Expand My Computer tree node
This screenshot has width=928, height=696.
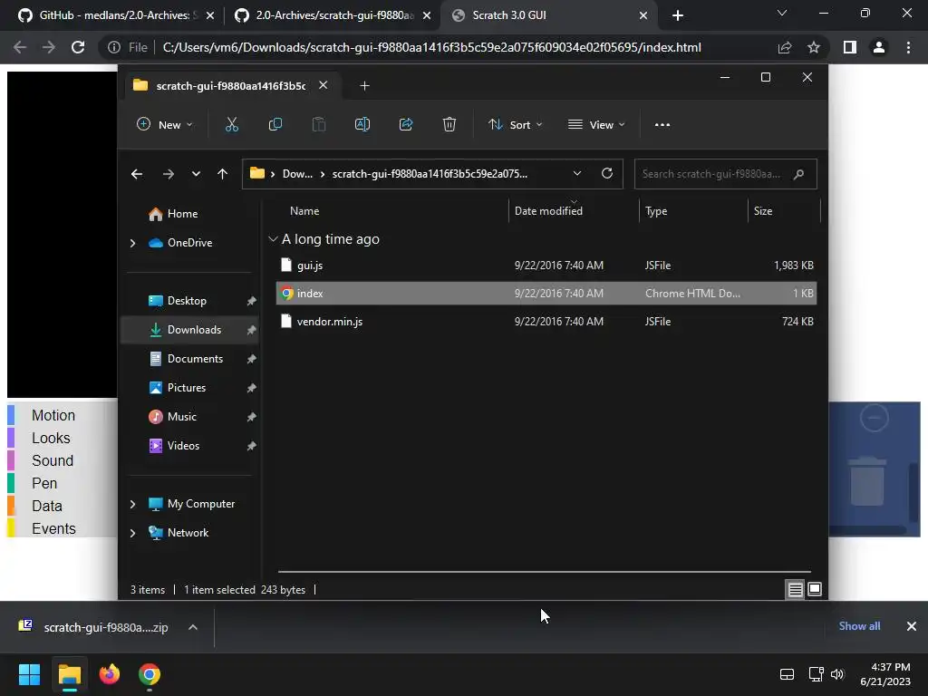pos(132,504)
